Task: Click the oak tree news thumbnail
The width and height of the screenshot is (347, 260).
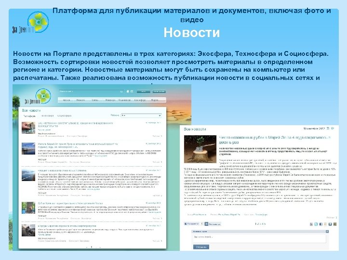Action: [28, 208]
